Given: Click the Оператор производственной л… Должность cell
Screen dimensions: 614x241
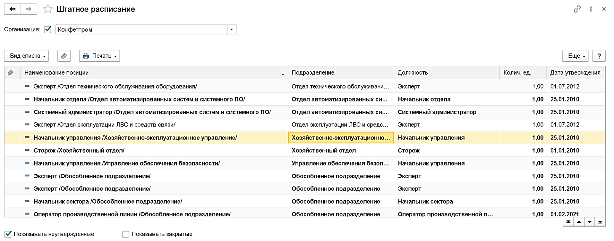Looking at the screenshot, I should click(x=447, y=214).
